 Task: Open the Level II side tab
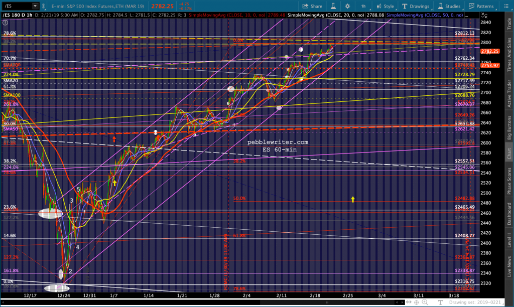point(509,240)
